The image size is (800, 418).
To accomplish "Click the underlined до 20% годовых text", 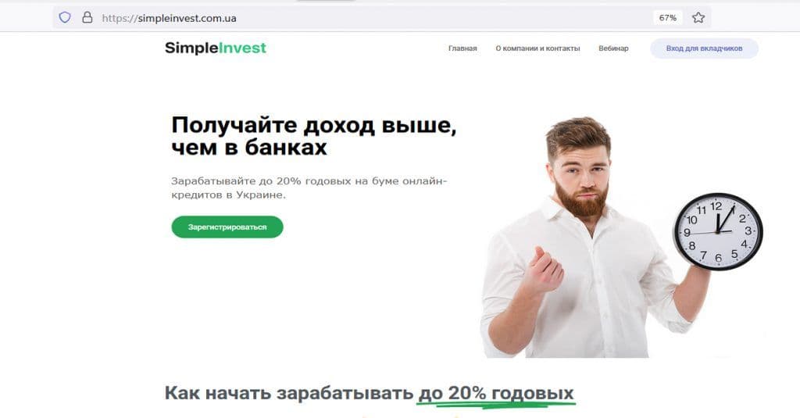I will pyautogui.click(x=496, y=394).
